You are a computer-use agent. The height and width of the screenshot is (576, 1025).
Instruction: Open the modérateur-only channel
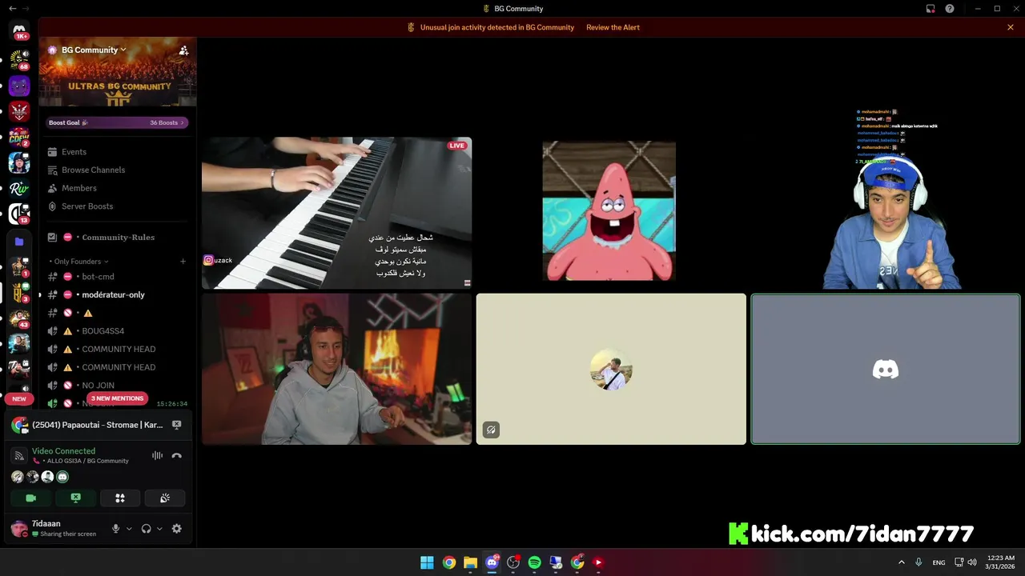[117, 294]
